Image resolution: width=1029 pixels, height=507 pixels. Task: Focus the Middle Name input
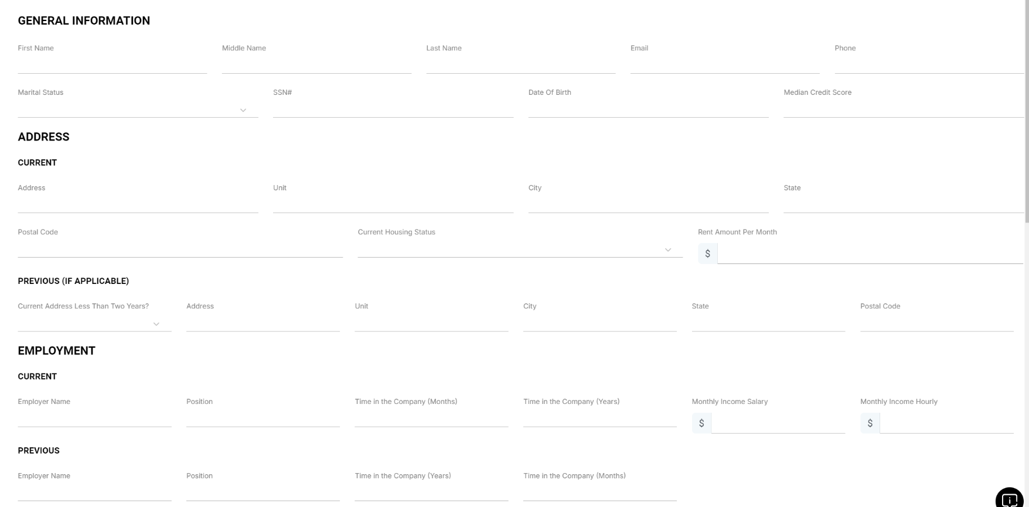pos(316,66)
